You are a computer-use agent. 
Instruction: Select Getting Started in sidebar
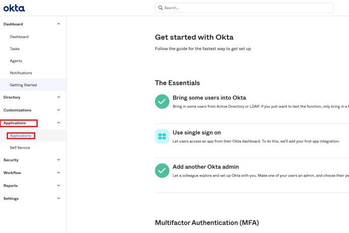23,85
